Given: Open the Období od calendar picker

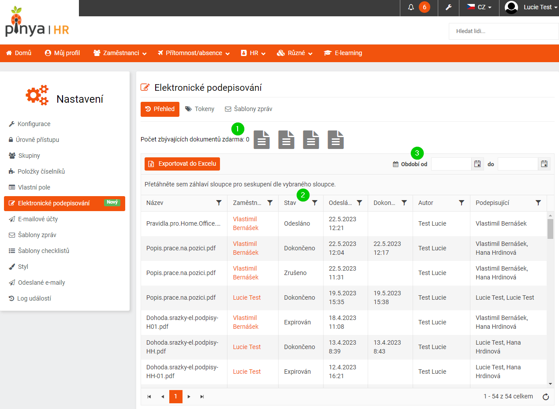Looking at the screenshot, I should 477,164.
